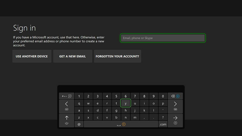Screen dimensions: 242x136
Task: Tap the question mark key
Action: (x=163, y=117)
